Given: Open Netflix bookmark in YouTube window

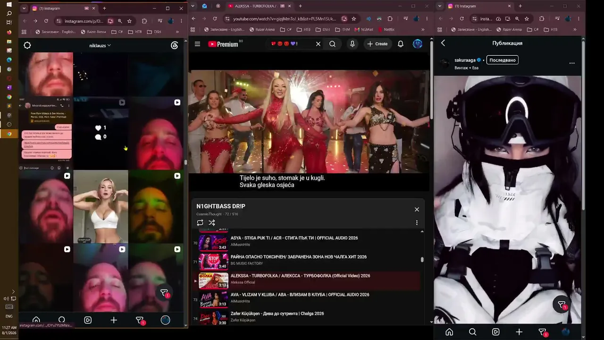Looking at the screenshot, I should click(386, 29).
